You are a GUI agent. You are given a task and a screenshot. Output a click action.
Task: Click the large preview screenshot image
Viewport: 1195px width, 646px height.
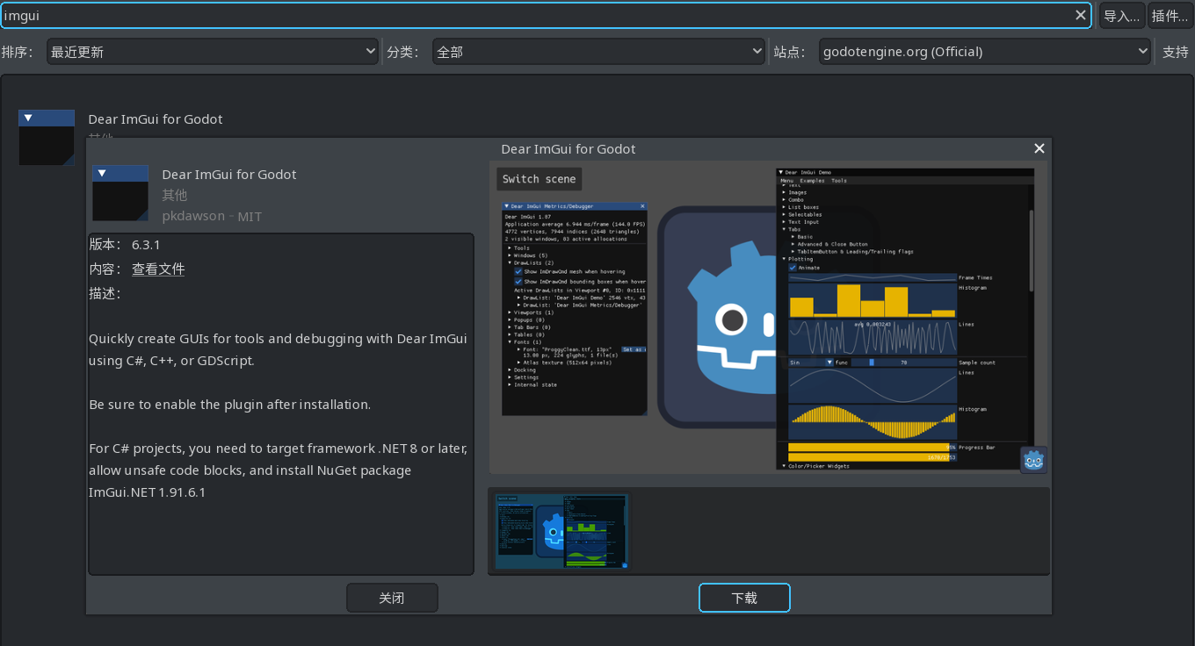769,317
